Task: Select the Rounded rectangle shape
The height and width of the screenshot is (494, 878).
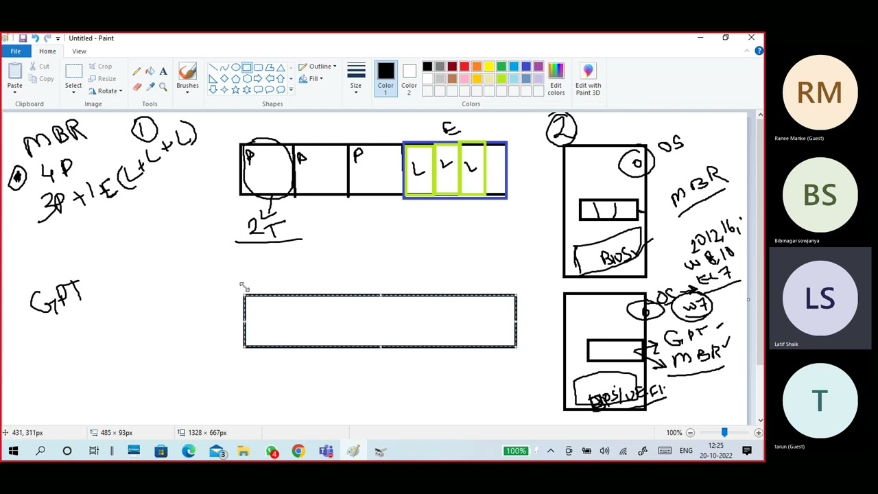Action: (258, 67)
